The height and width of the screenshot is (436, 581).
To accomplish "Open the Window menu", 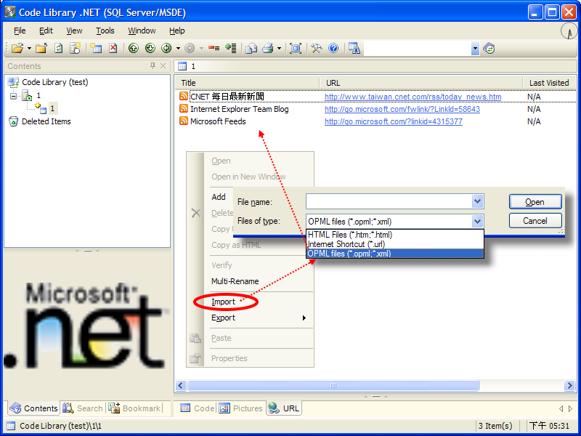I will click(142, 31).
